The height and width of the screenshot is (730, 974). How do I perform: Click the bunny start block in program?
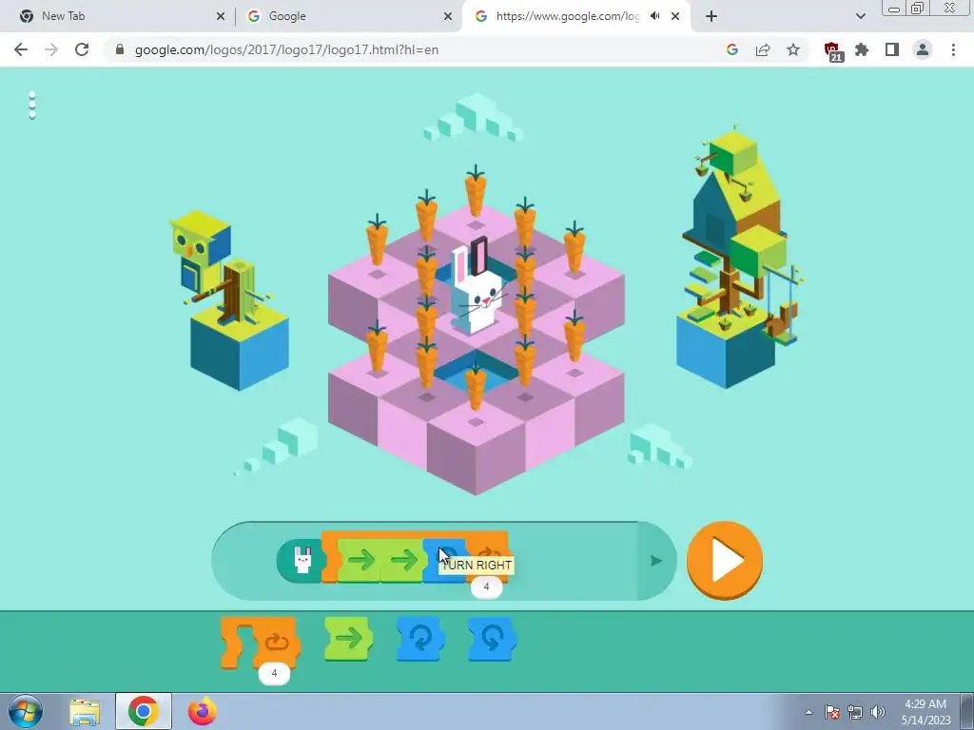tap(301, 560)
